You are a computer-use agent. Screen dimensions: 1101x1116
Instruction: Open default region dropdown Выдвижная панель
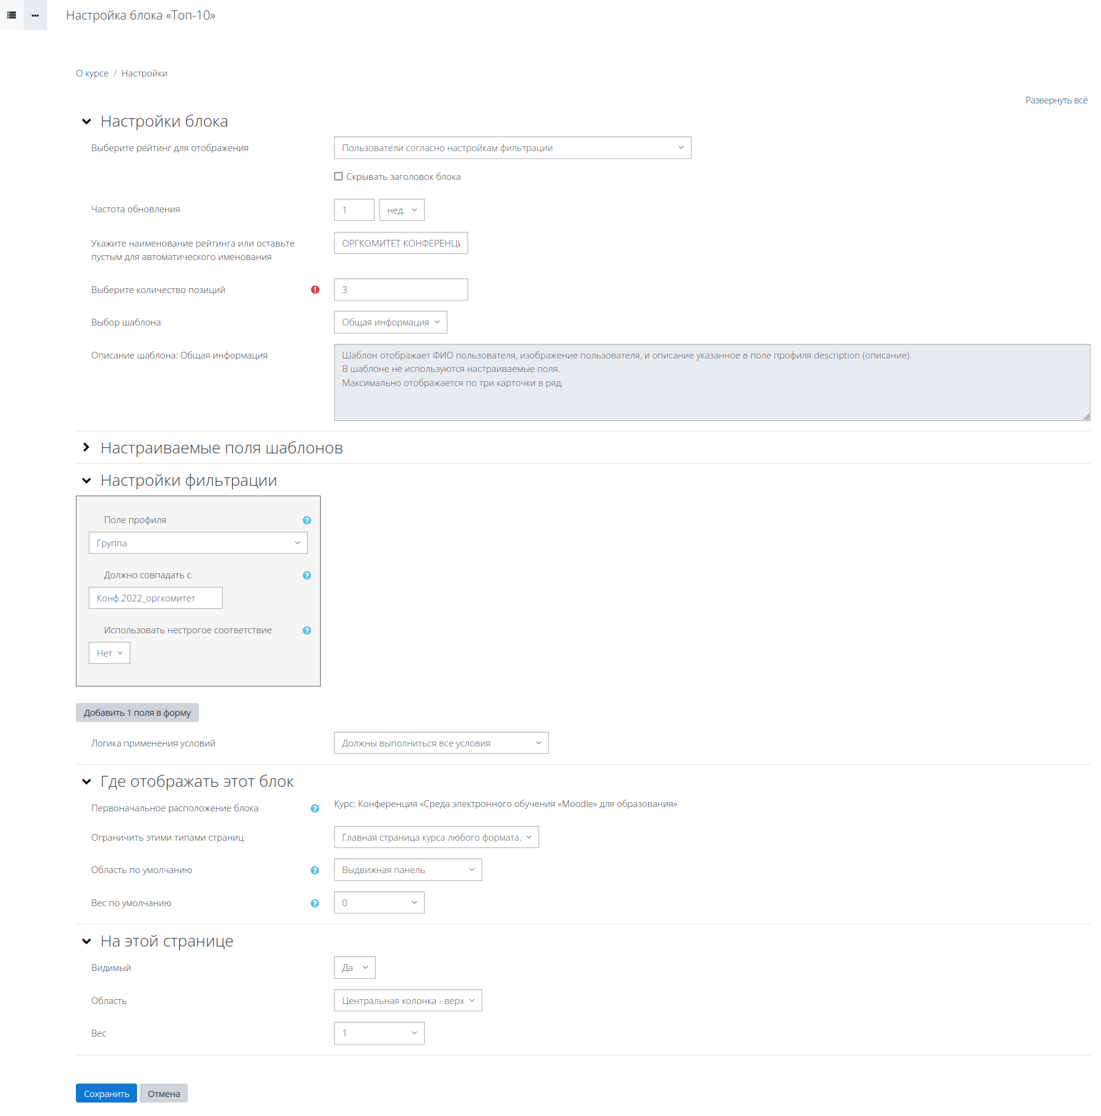click(408, 870)
